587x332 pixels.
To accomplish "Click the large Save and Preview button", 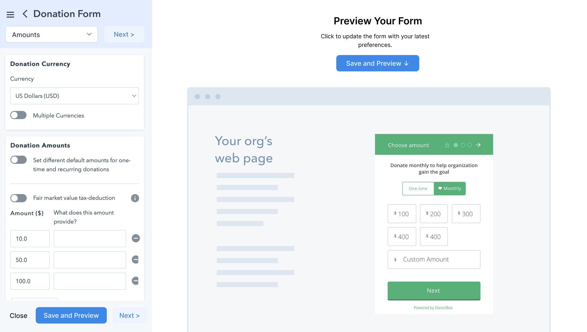I will 377,64.
